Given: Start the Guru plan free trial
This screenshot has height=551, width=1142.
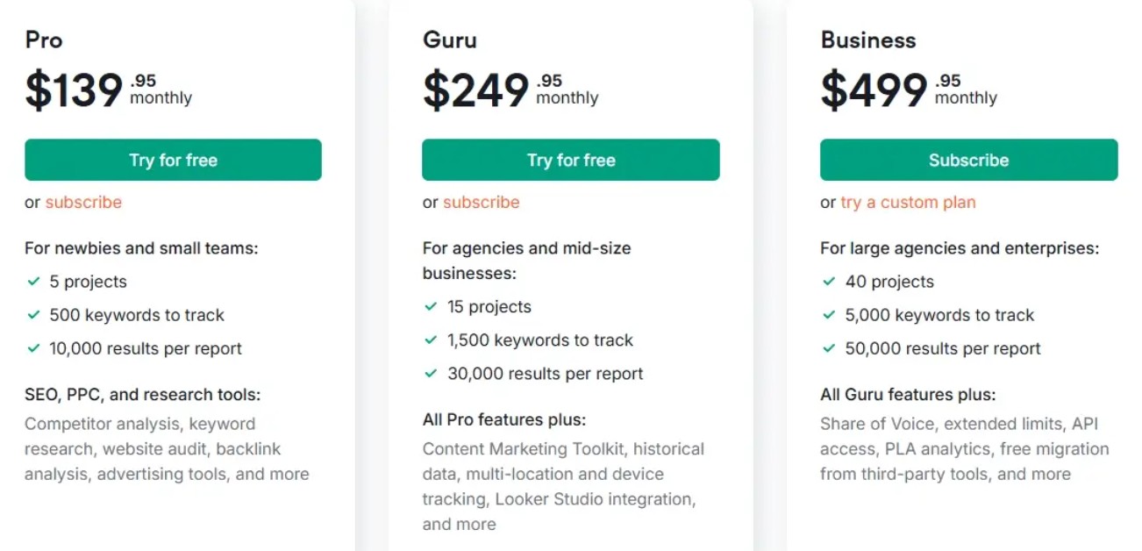Looking at the screenshot, I should (x=571, y=160).
